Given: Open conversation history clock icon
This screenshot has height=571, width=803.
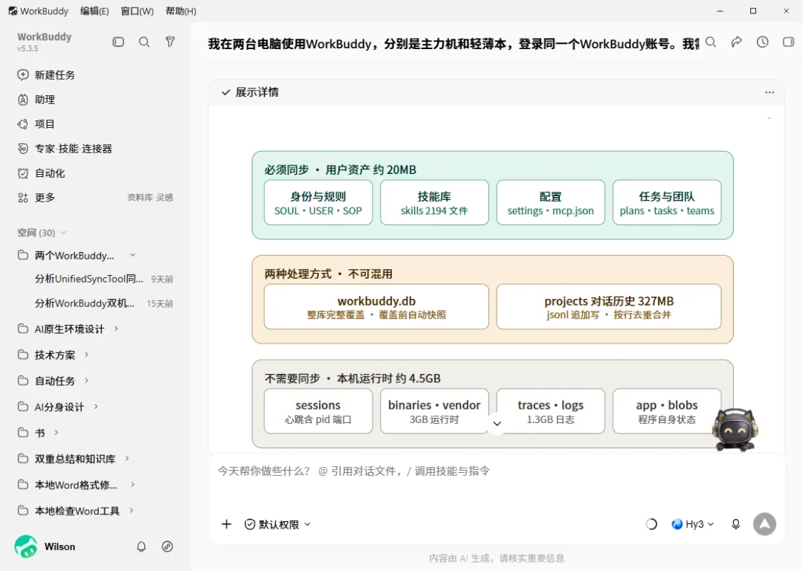Looking at the screenshot, I should click(x=763, y=42).
